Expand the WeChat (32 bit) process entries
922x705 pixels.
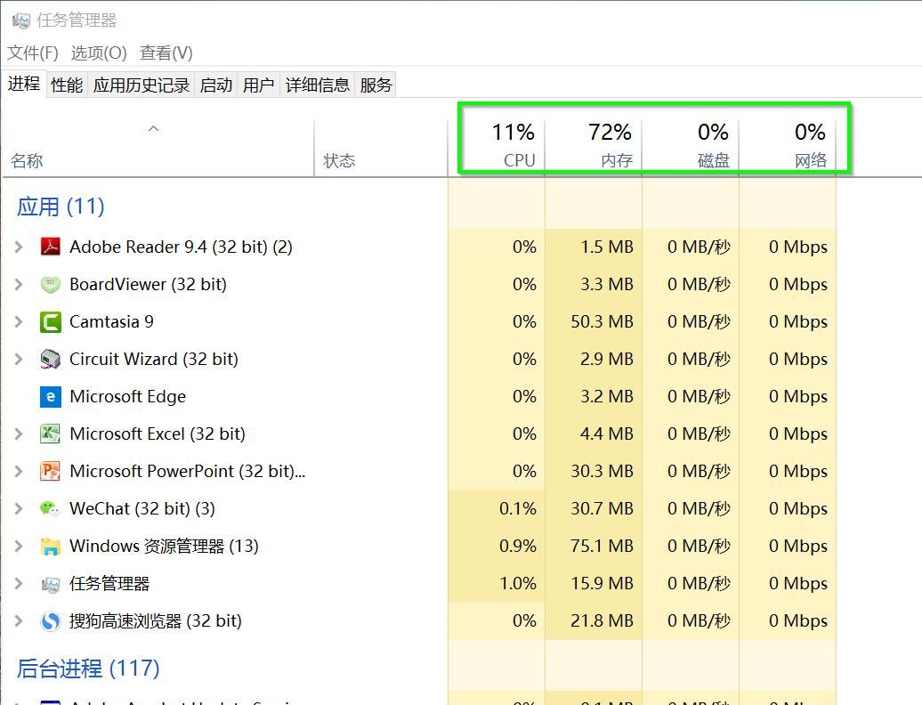[x=20, y=508]
